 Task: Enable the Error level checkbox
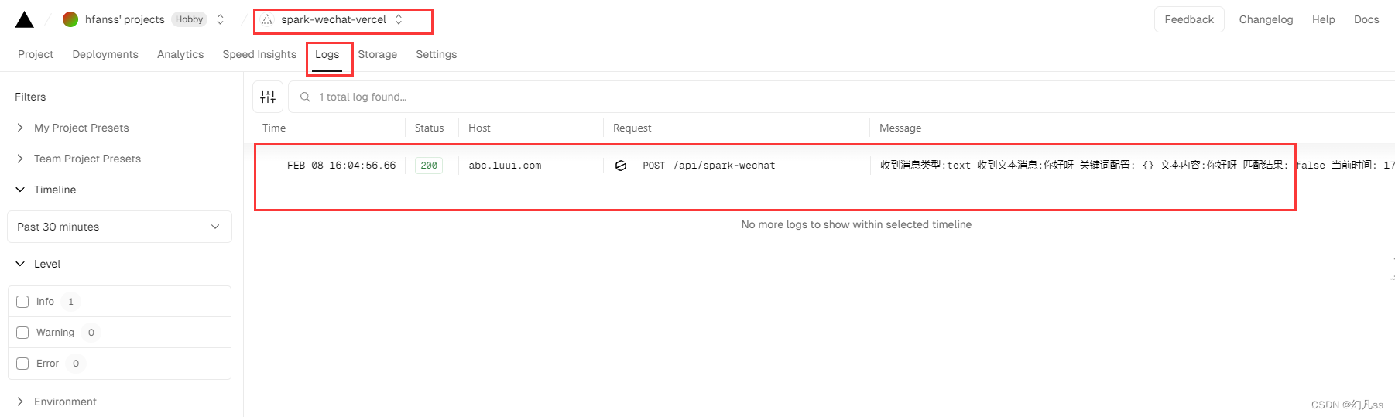[x=22, y=364]
